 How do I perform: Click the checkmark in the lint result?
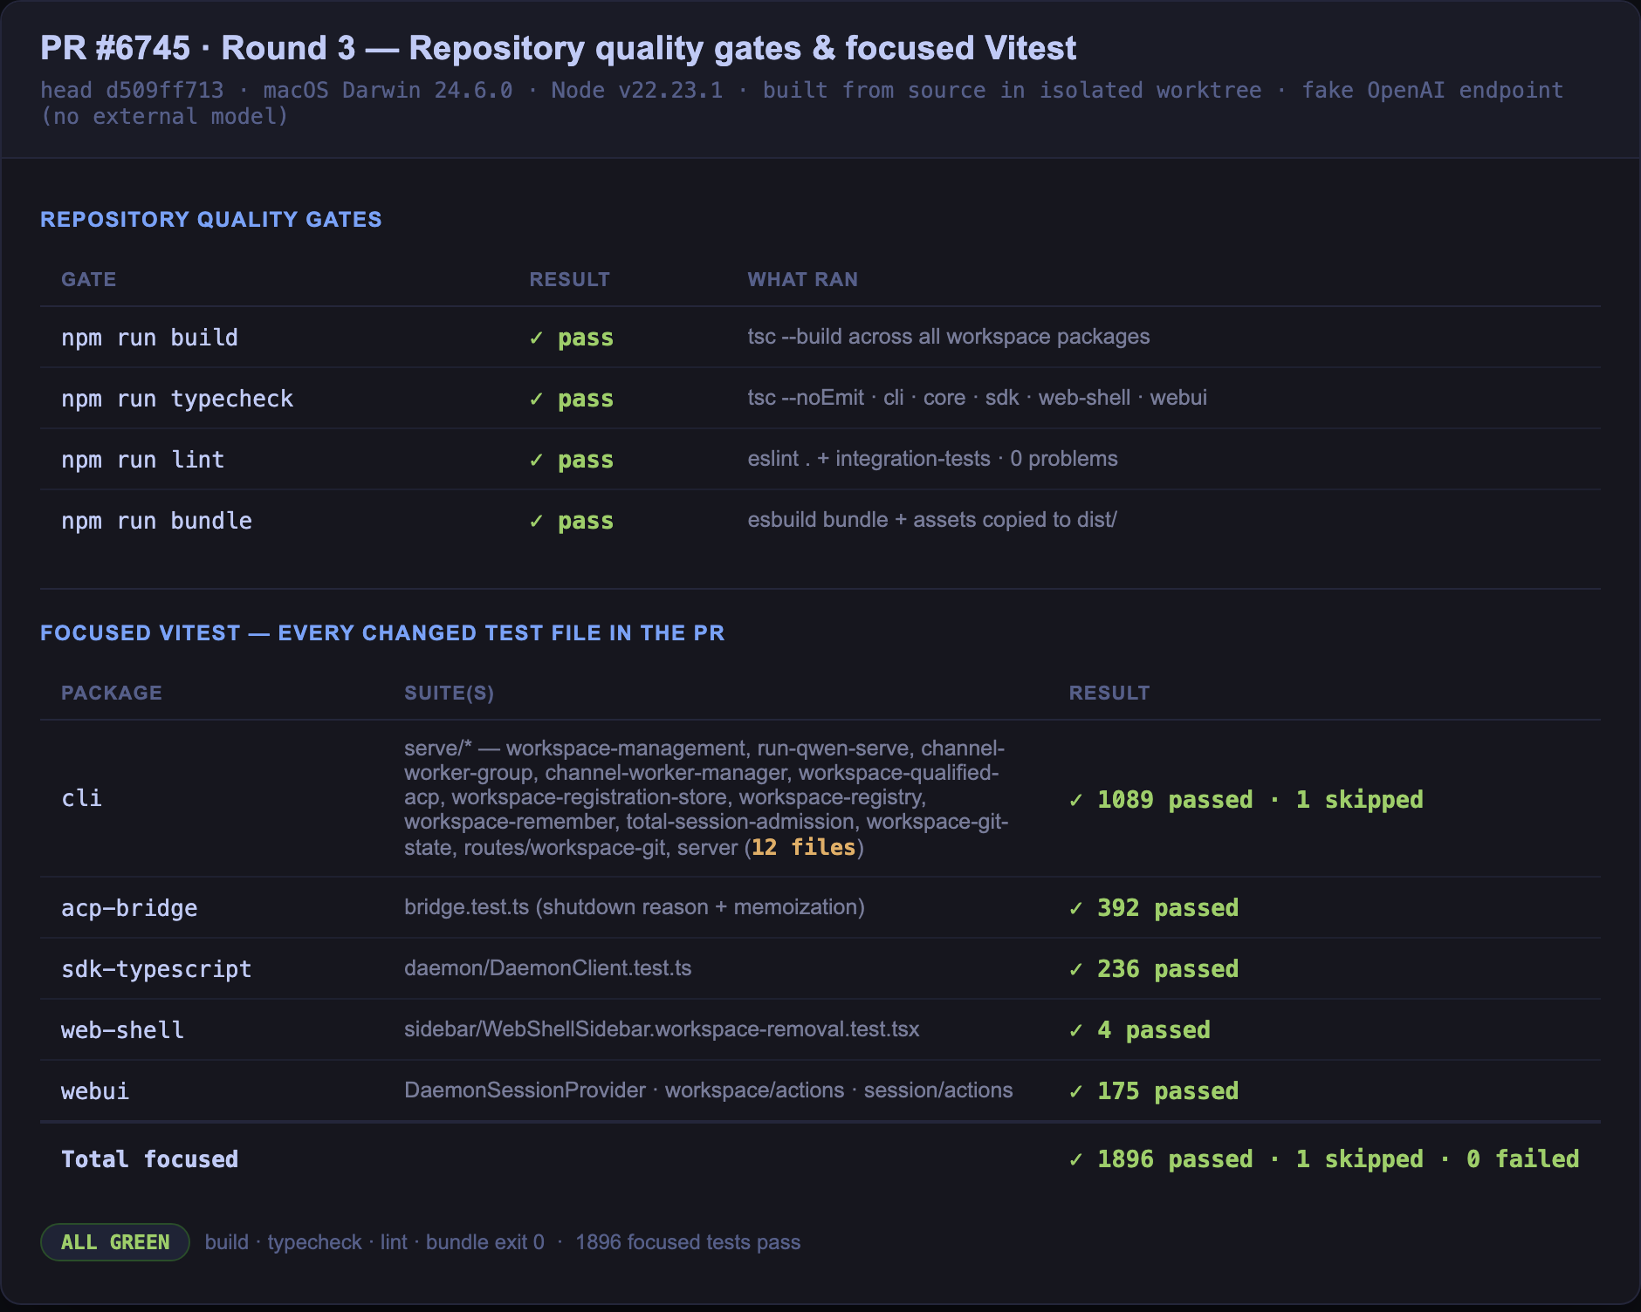click(537, 460)
